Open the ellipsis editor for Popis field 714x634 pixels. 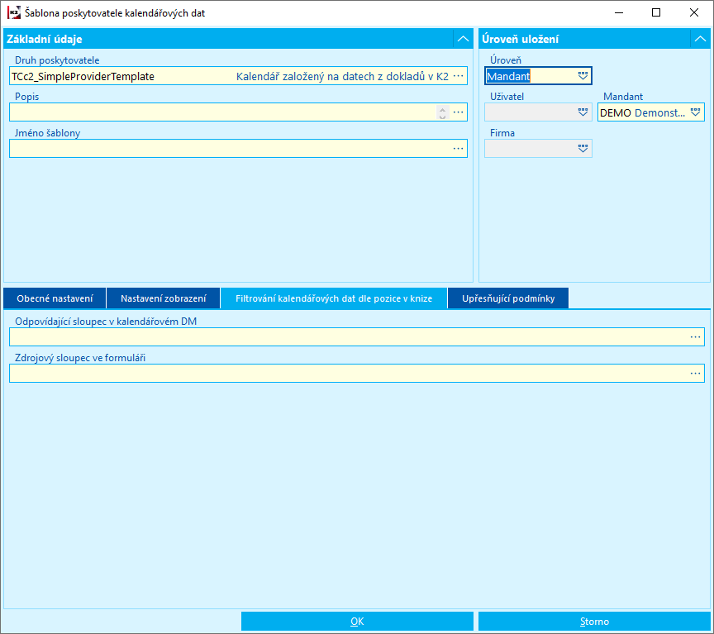click(x=458, y=112)
